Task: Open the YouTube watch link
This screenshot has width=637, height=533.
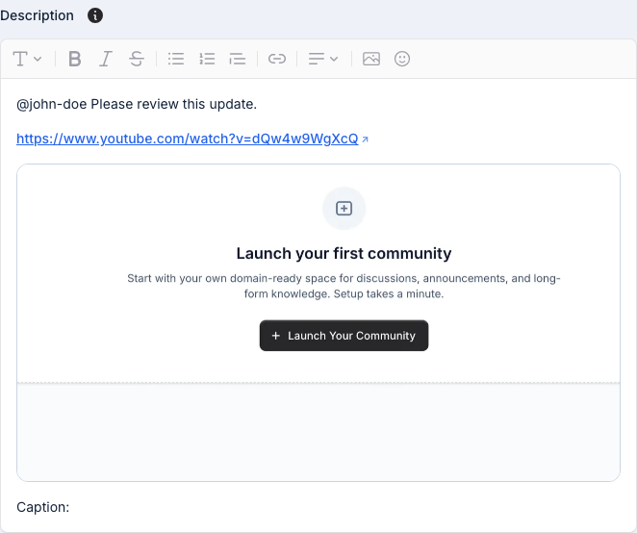Action: [187, 139]
